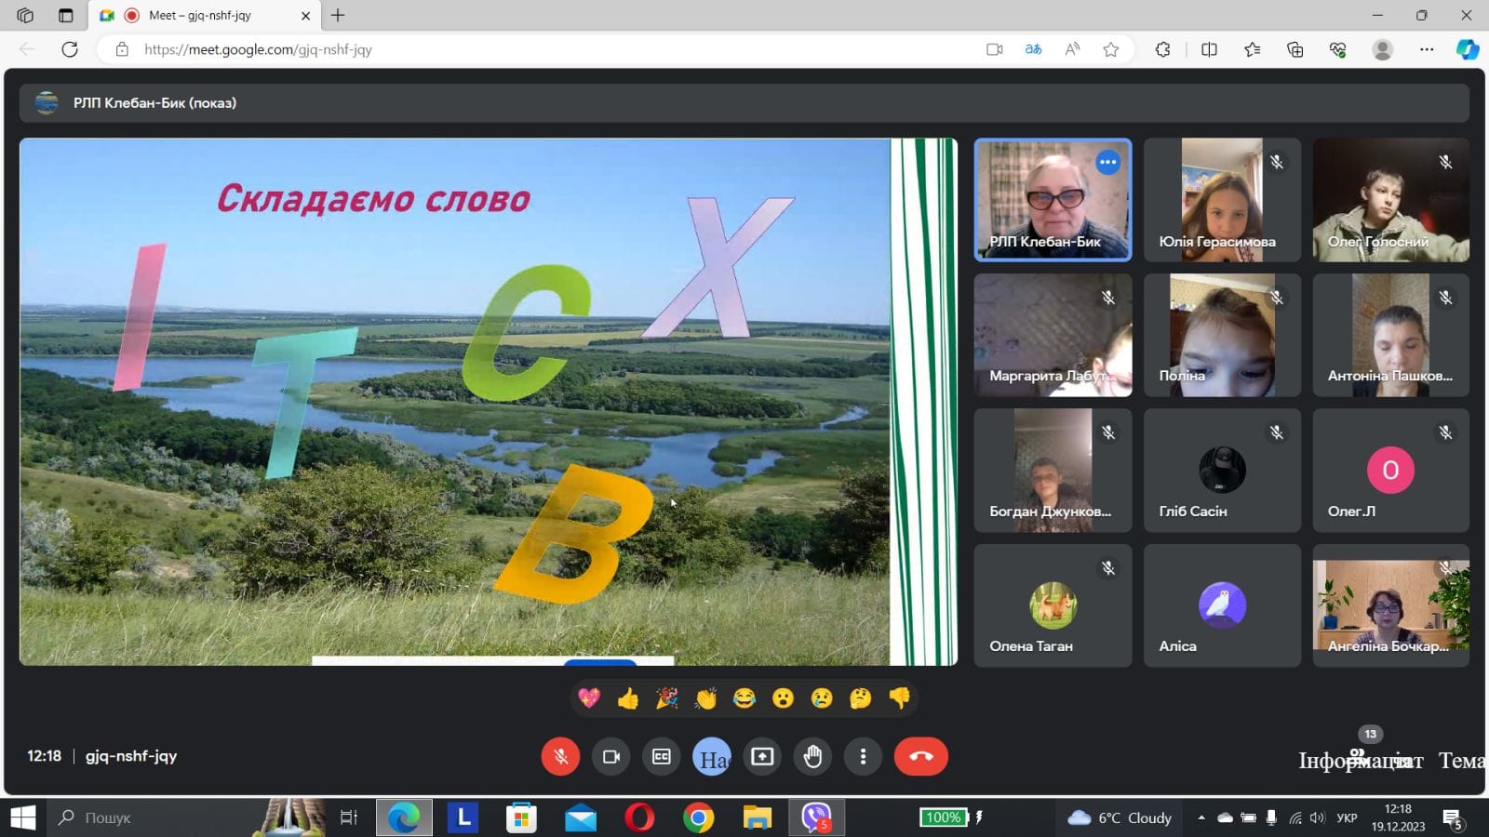The height and width of the screenshot is (837, 1489).
Task: Raise hand with the hand icon
Action: 812,756
